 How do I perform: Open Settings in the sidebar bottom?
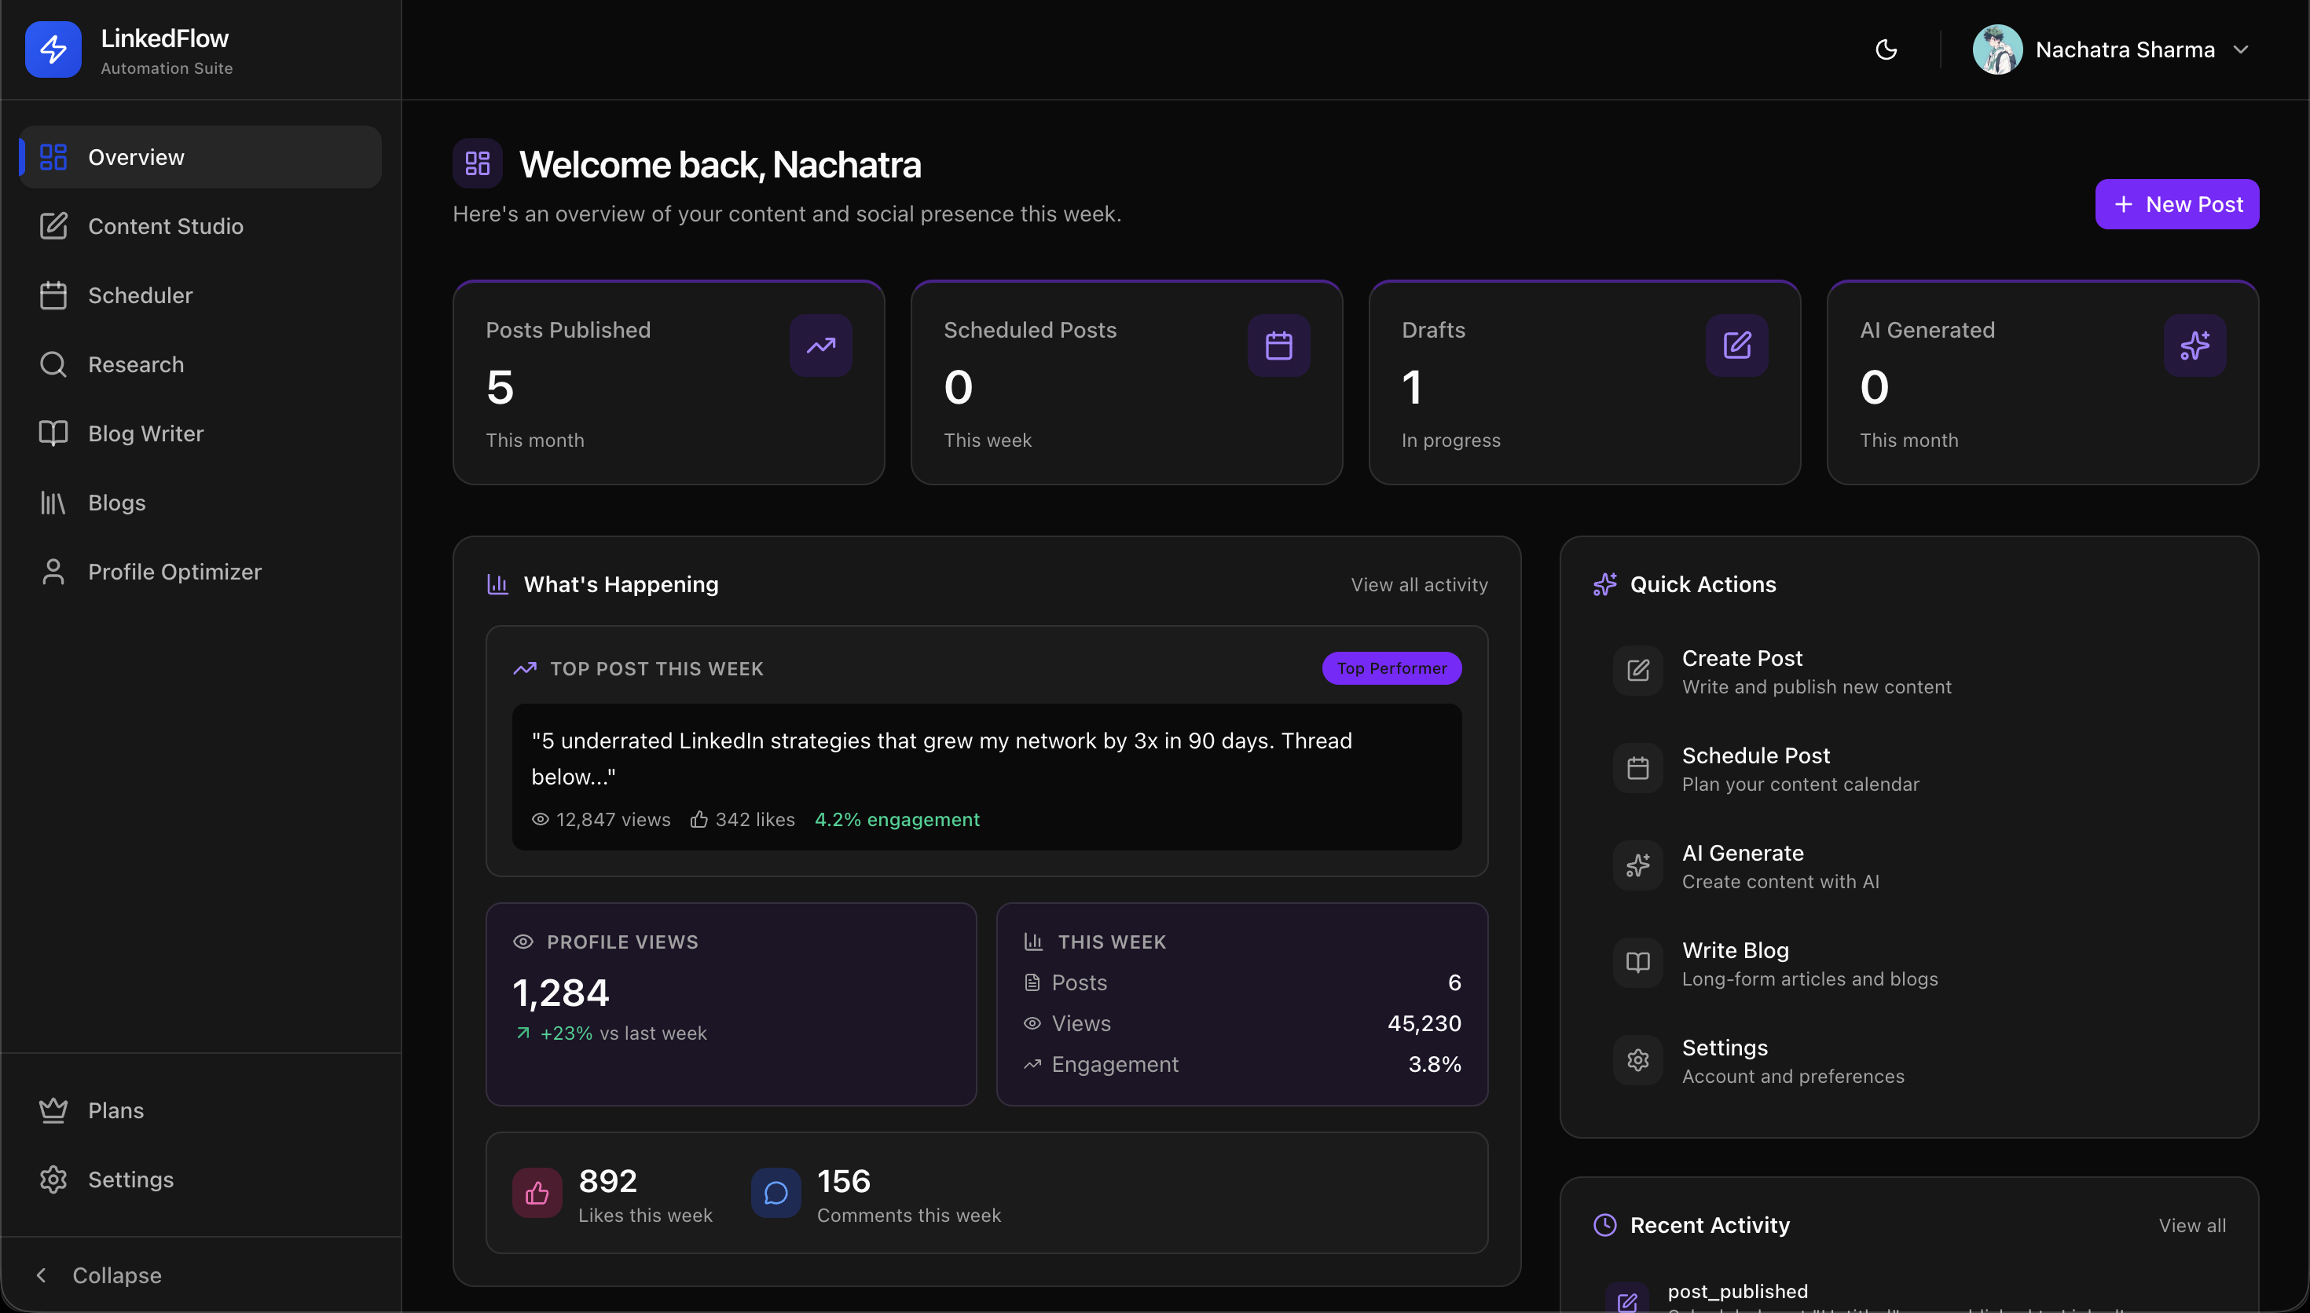click(200, 1180)
